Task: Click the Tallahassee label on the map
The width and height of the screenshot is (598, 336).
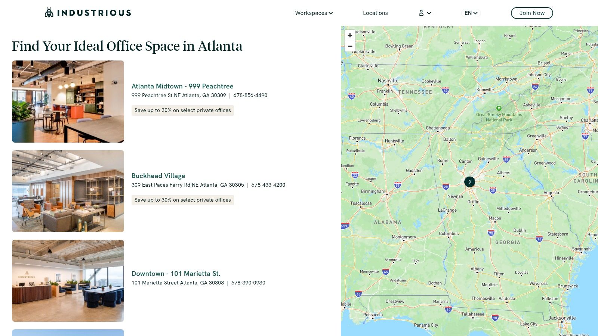Action: click(472, 314)
